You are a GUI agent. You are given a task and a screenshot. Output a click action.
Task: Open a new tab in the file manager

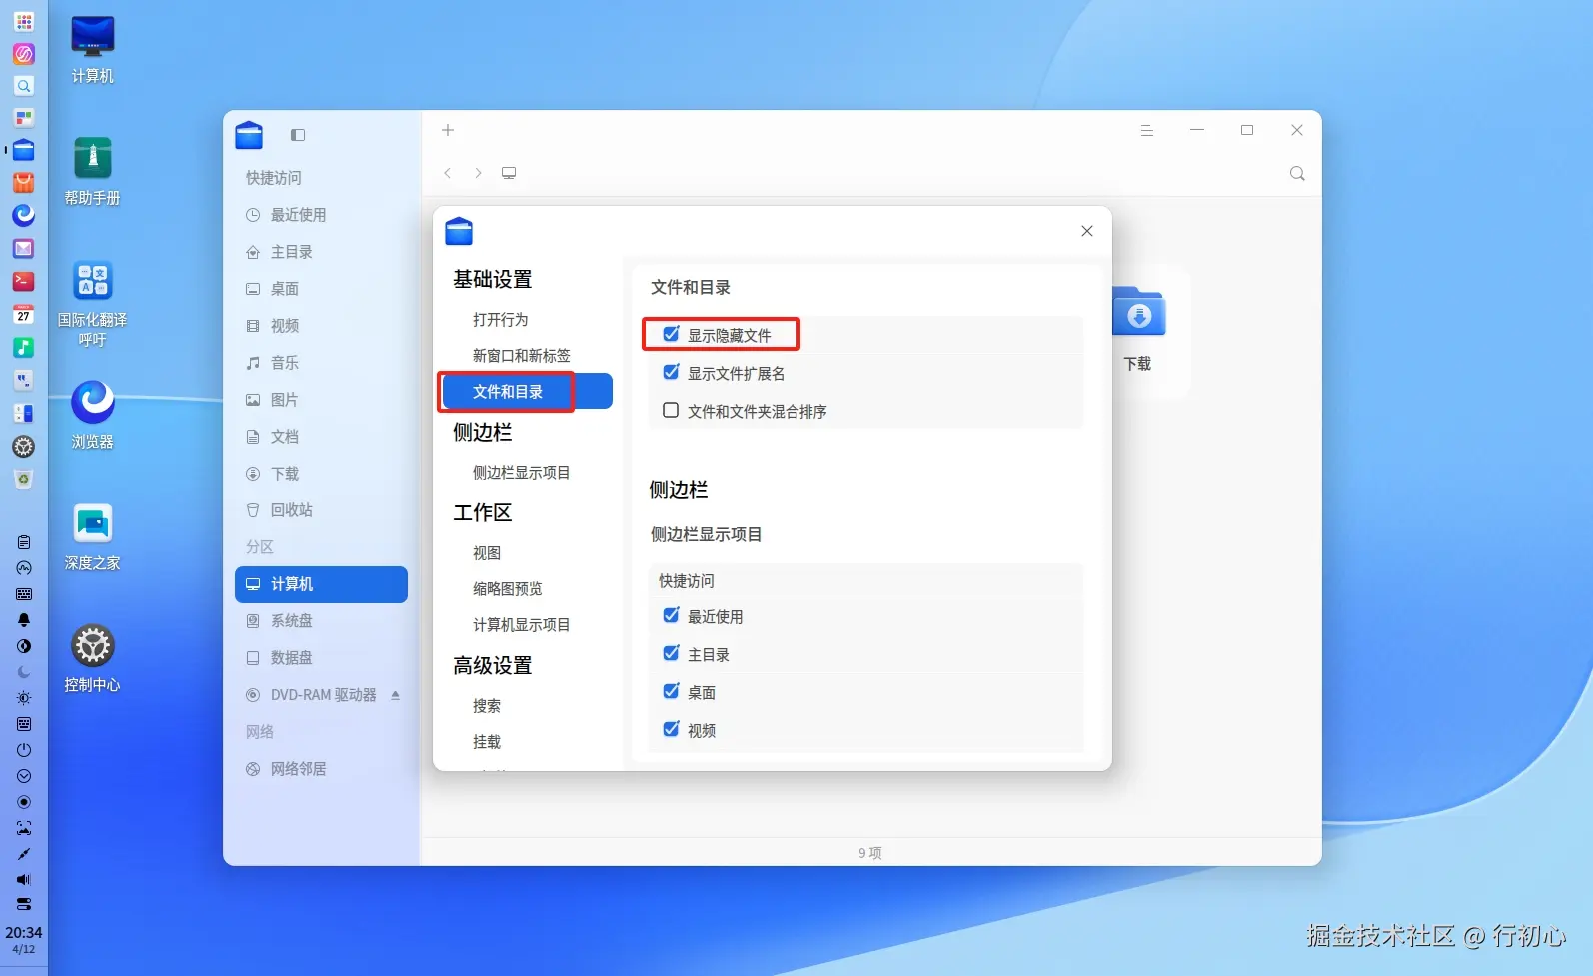pyautogui.click(x=448, y=130)
